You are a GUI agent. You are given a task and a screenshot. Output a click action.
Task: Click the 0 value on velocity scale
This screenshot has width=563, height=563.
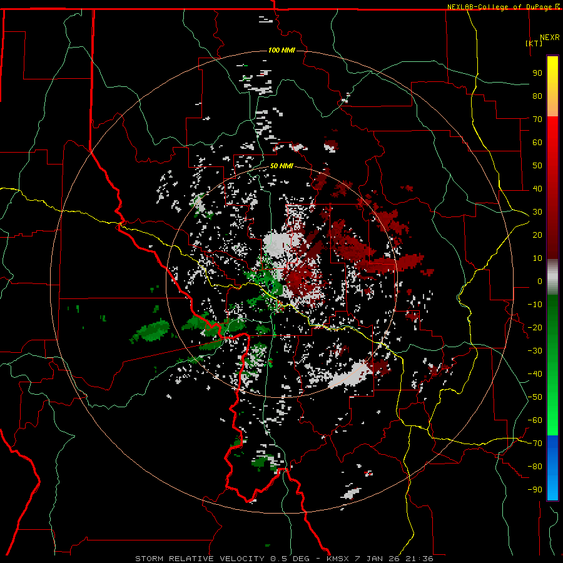pos(540,281)
